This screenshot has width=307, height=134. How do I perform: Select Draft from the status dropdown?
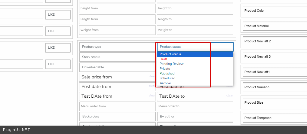[x=164, y=59]
